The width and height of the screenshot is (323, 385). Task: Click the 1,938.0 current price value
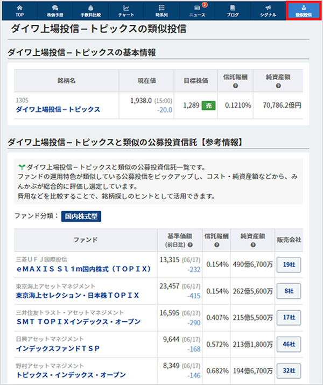(x=141, y=101)
